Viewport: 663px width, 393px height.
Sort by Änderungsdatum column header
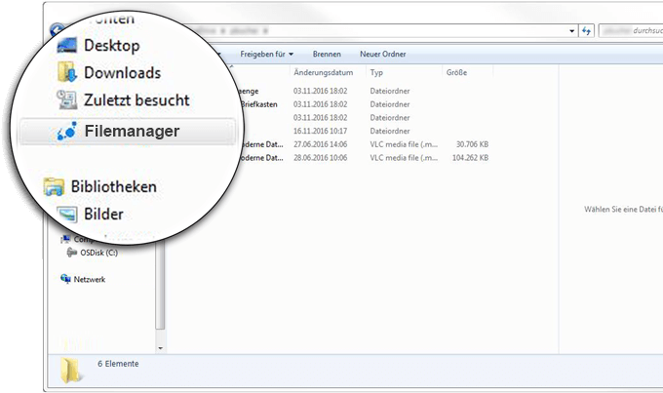pyautogui.click(x=323, y=72)
